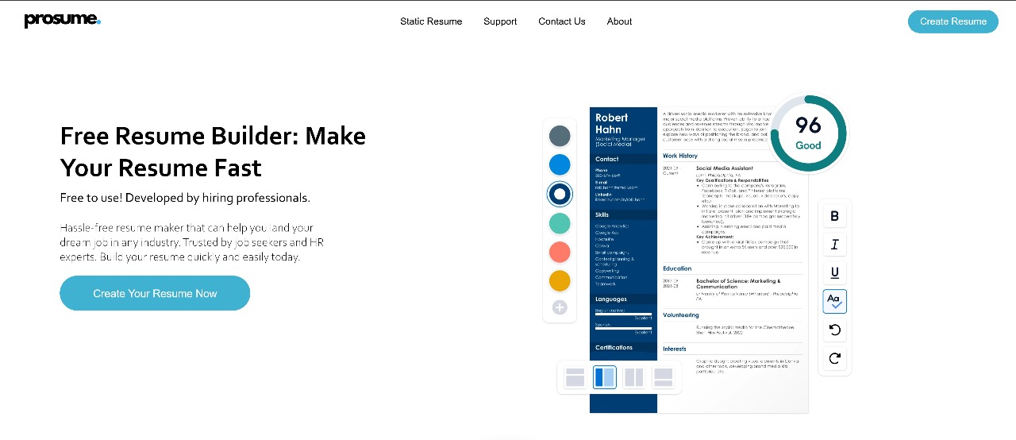Click the Aa spell check icon
This screenshot has height=440, width=1016.
[x=834, y=301]
